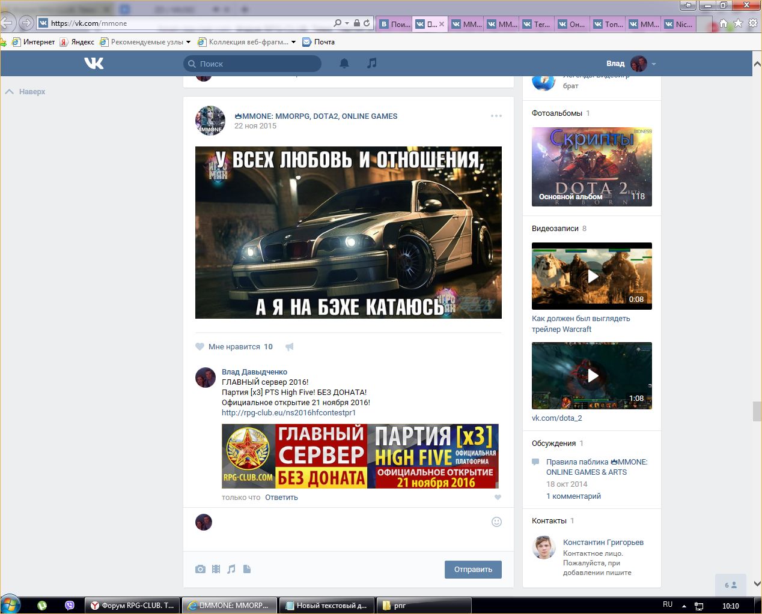
Task: Open Константин Григорьев contact link
Action: [x=603, y=543]
